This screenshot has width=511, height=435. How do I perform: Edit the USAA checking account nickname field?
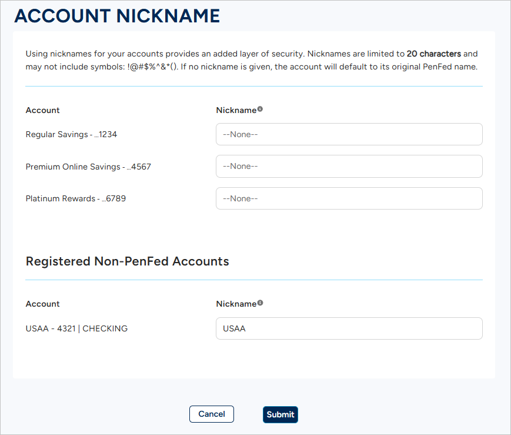click(349, 328)
